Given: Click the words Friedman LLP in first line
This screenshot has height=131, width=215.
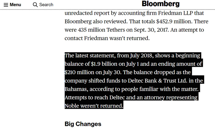Looking at the screenshot, I should 175,13.
